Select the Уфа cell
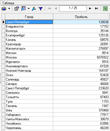Viewport: 110px width, 131px height. pyautogui.click(x=29, y=110)
